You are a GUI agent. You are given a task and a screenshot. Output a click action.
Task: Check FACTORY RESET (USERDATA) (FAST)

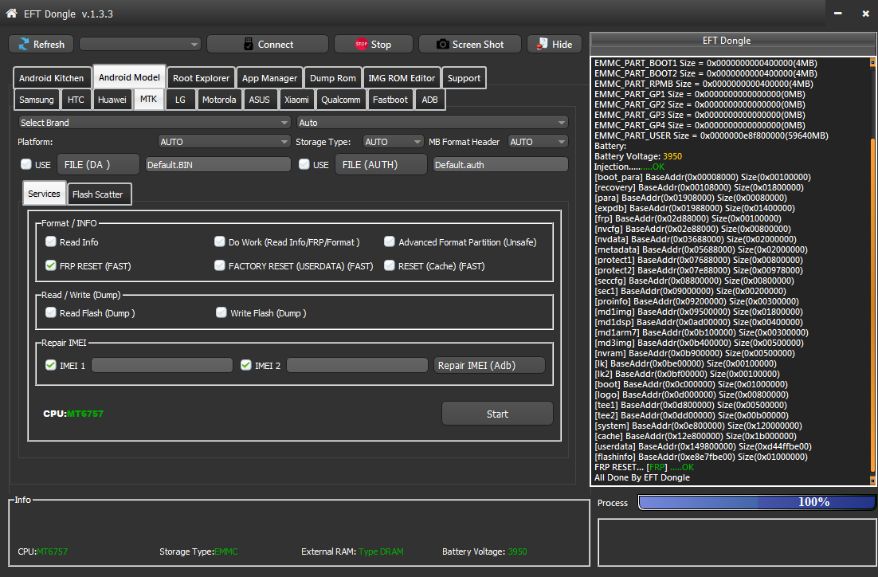pos(220,265)
